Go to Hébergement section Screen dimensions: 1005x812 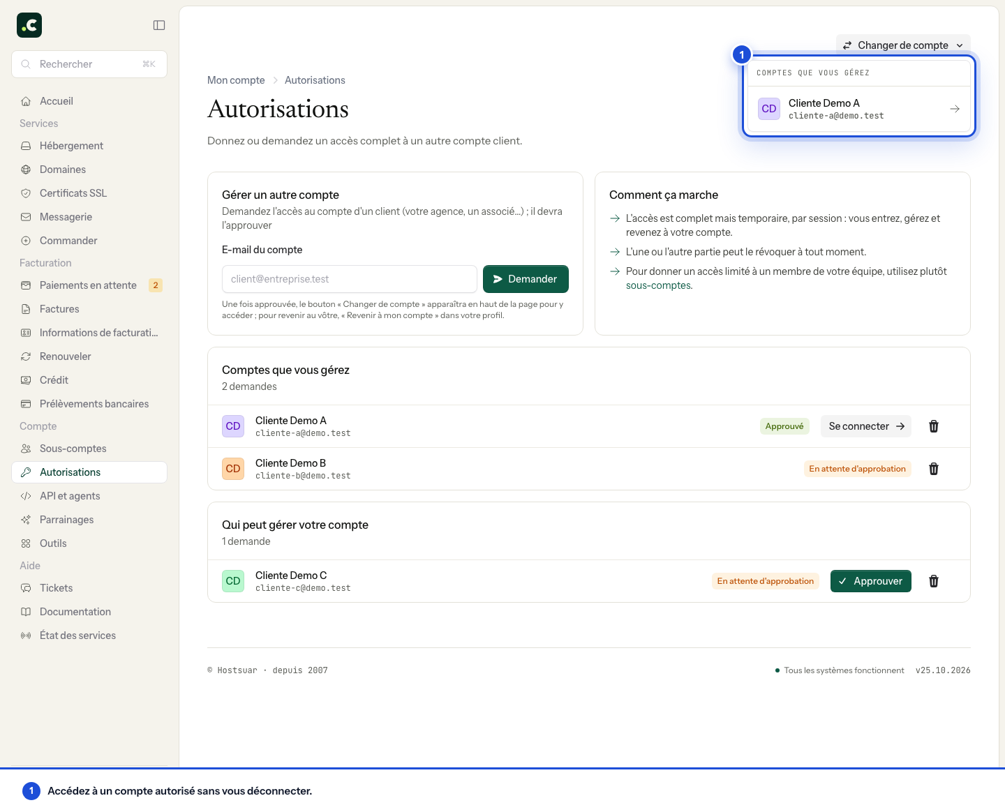coord(89,146)
